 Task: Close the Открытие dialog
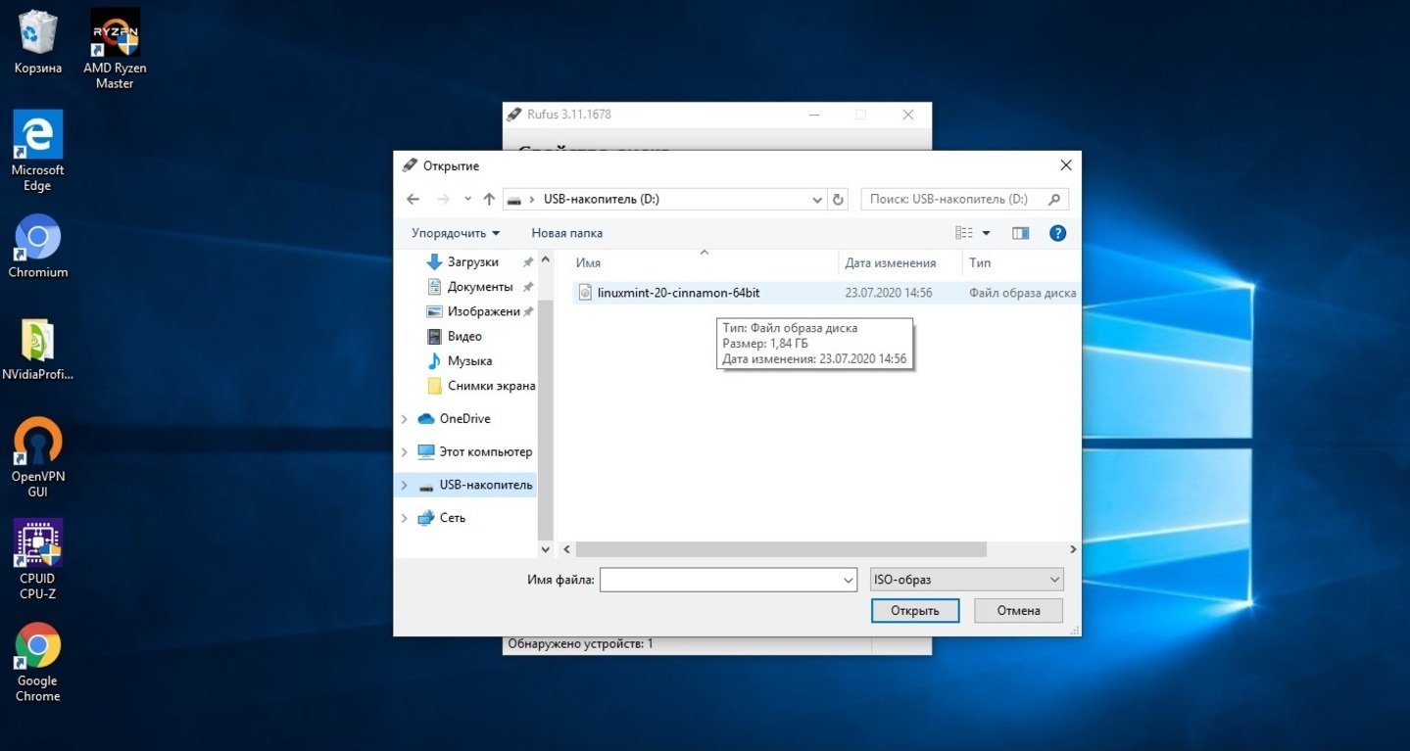pyautogui.click(x=1066, y=165)
